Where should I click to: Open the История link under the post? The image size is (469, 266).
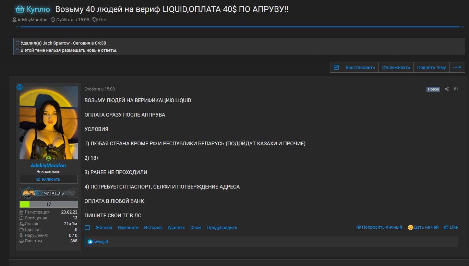(x=153, y=228)
